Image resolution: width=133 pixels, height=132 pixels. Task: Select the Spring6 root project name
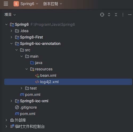point(22,24)
